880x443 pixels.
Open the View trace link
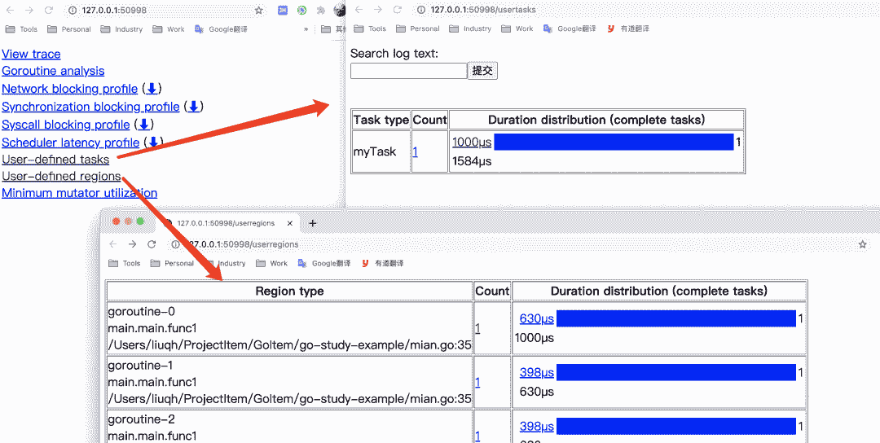pos(31,54)
